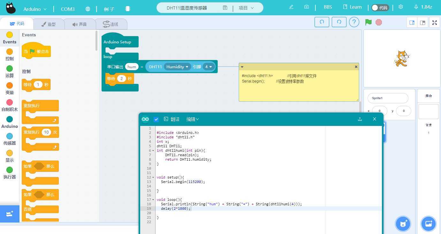441x234 pixels.
Task: Click the 翻译 translate button
Action: (172, 119)
